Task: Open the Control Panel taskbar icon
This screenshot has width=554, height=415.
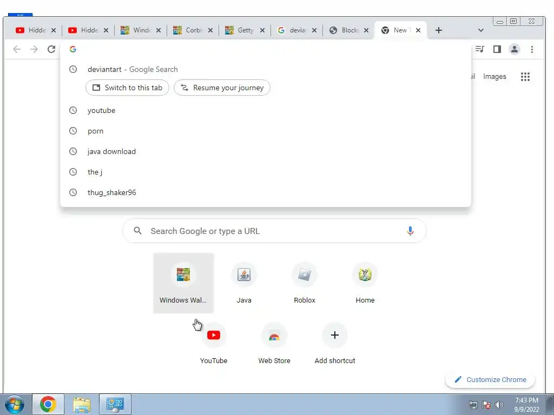Action: (115, 404)
